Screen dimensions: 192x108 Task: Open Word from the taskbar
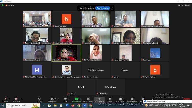click(67, 105)
